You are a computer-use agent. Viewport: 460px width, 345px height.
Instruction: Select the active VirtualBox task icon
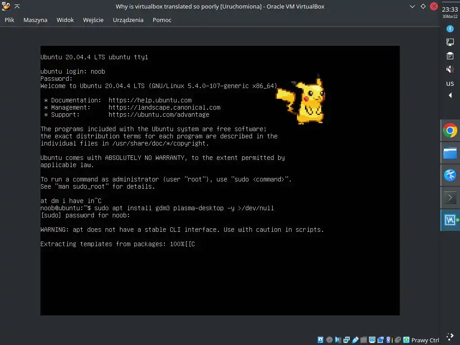(x=450, y=220)
